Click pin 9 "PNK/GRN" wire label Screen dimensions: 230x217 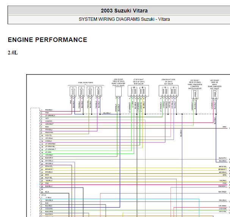tap(49, 132)
